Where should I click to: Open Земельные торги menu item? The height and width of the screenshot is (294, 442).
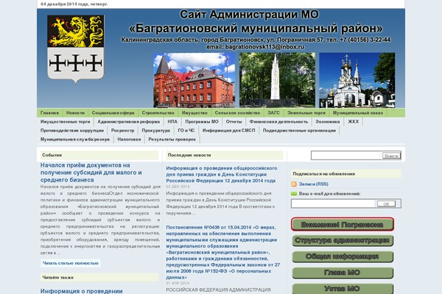[306, 112]
